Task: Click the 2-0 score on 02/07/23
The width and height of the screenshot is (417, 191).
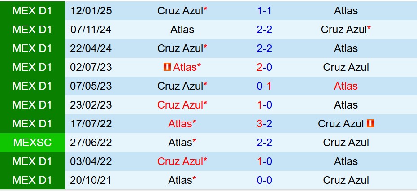Action: [x=264, y=67]
